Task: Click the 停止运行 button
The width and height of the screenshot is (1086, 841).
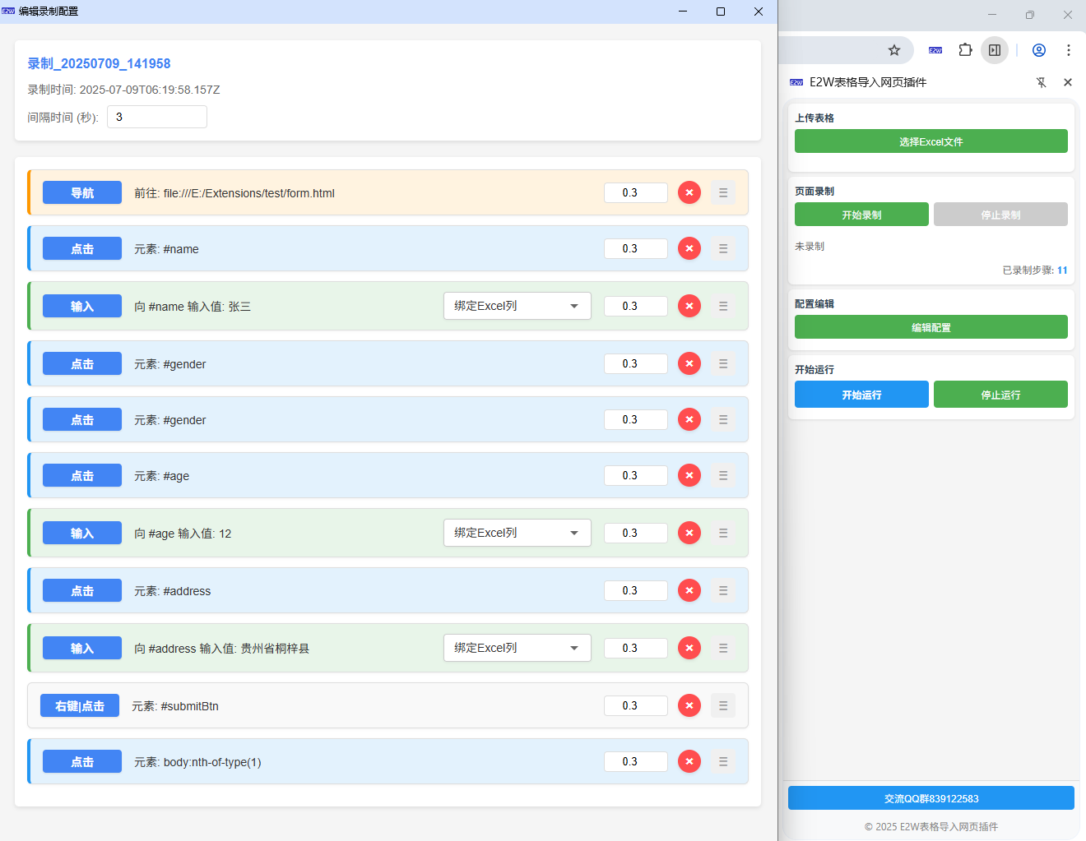Action: click(1000, 395)
